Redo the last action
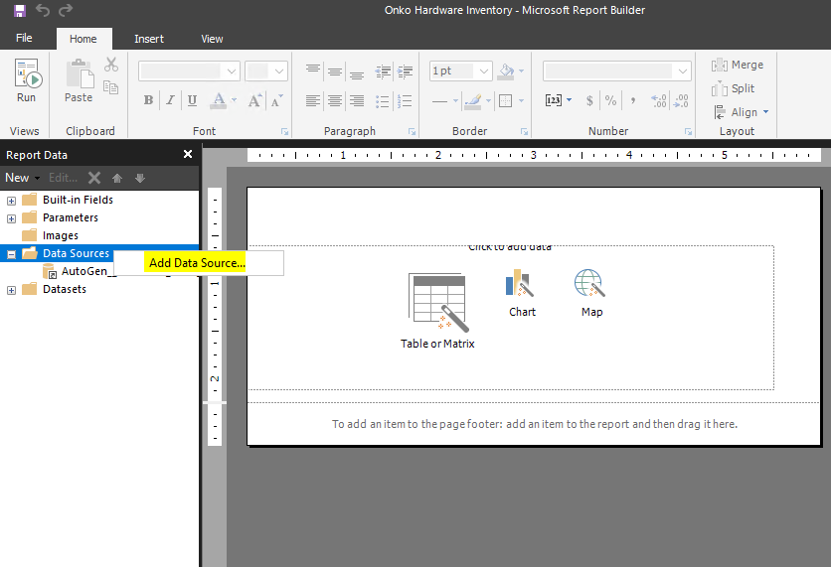831x567 pixels. 66,10
